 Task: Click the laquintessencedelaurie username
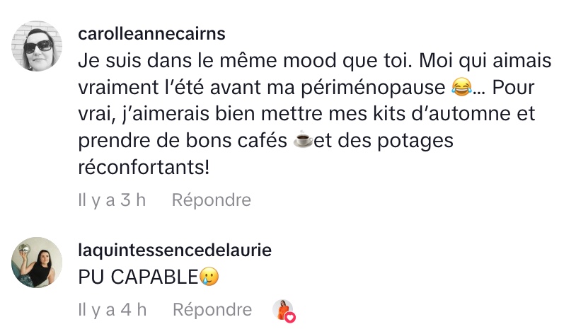(175, 250)
